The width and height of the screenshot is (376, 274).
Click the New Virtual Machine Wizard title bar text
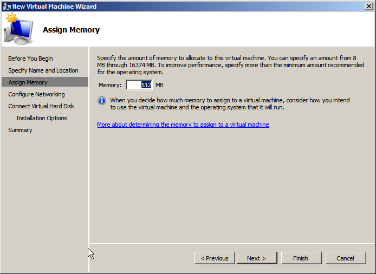[x=54, y=6]
